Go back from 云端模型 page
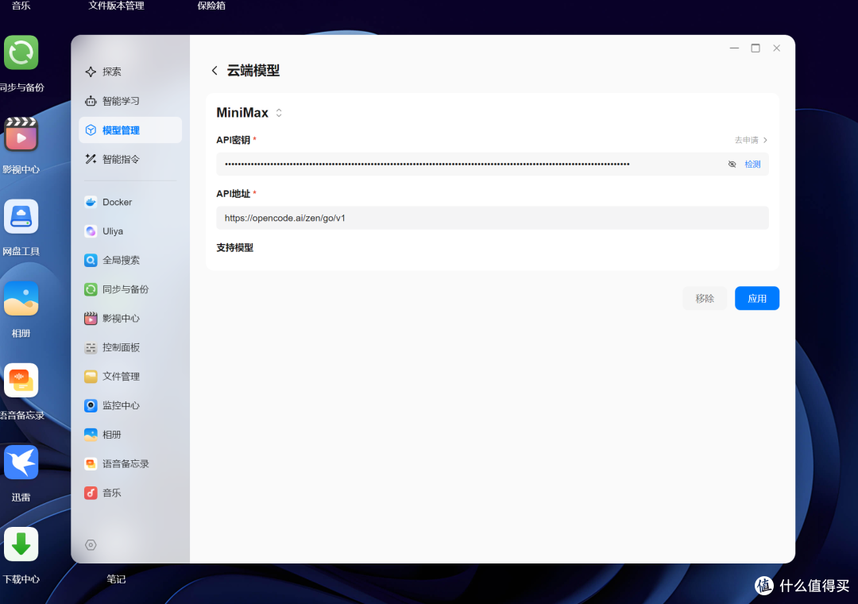The width and height of the screenshot is (858, 604). pos(214,71)
